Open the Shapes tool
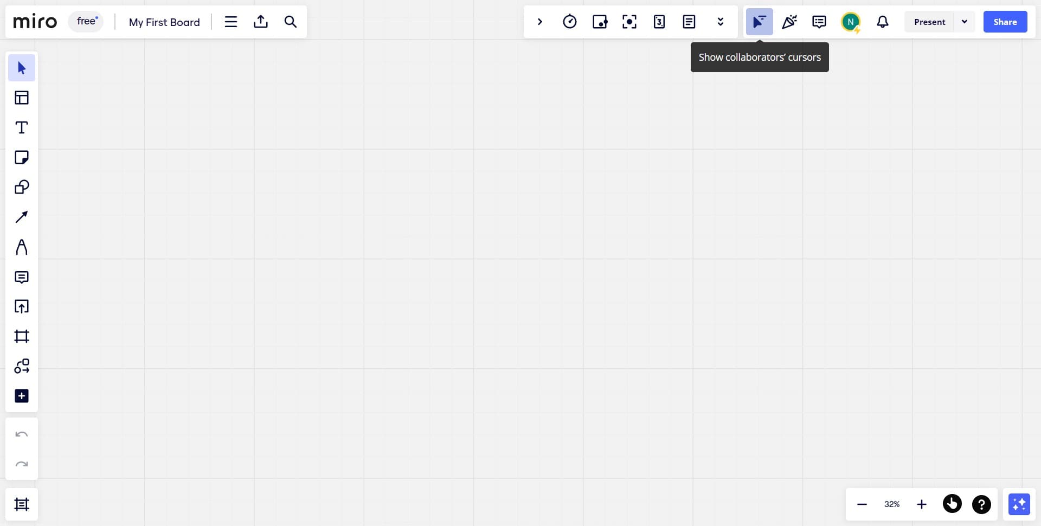This screenshot has height=526, width=1041. (22, 187)
